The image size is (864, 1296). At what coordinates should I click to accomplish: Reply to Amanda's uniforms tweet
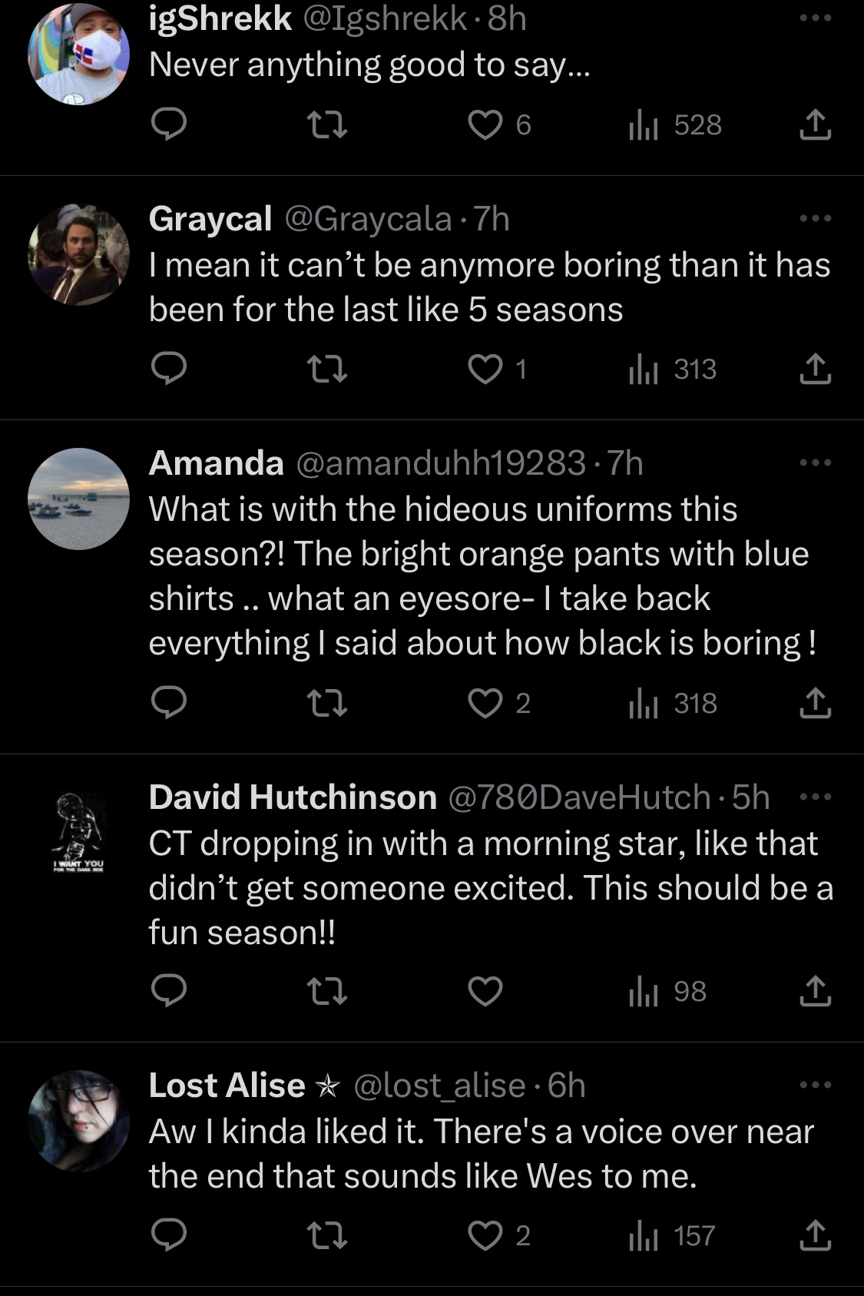168,703
